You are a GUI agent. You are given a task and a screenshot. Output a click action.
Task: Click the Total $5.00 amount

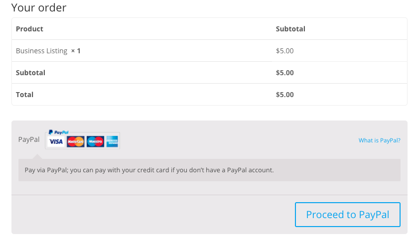point(284,95)
